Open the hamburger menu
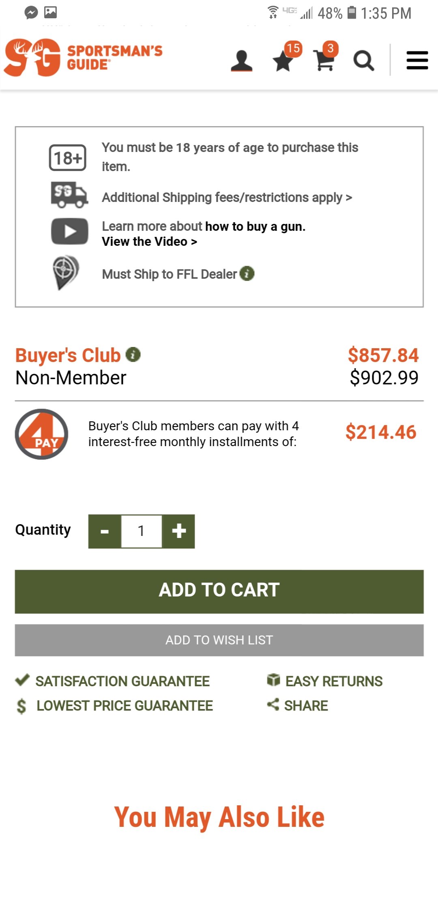 (417, 61)
